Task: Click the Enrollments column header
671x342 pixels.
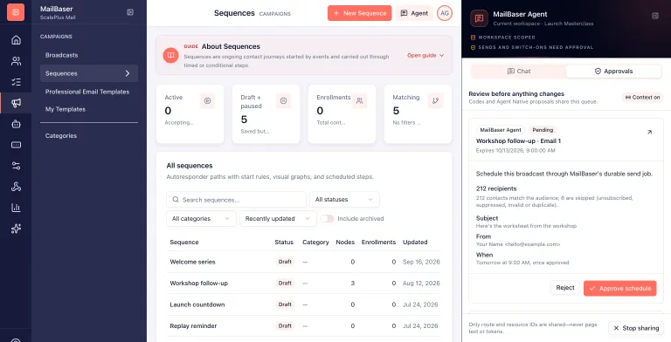Action: pos(378,242)
